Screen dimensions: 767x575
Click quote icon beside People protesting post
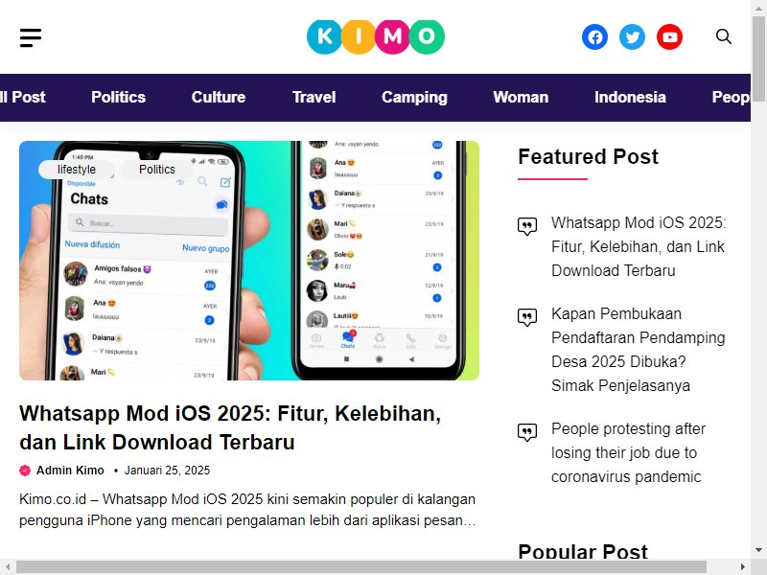pyautogui.click(x=526, y=433)
